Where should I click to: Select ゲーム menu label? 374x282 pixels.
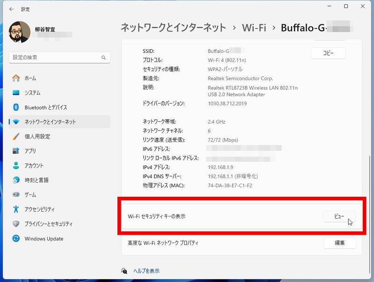tap(30, 195)
